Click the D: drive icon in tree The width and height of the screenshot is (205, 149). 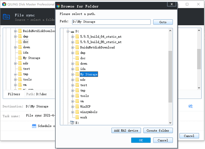coord(72,31)
